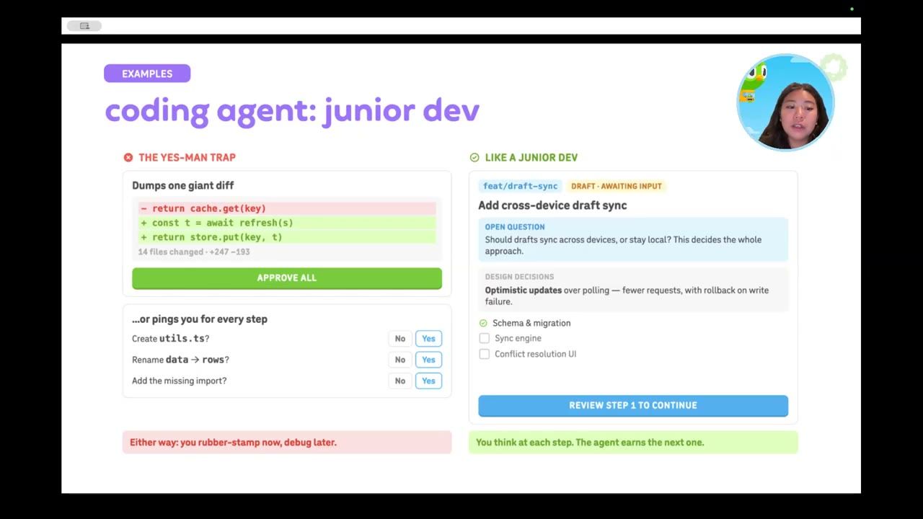The height and width of the screenshot is (519, 923).
Task: Click the EXAMPLES purple label
Action: tap(147, 74)
